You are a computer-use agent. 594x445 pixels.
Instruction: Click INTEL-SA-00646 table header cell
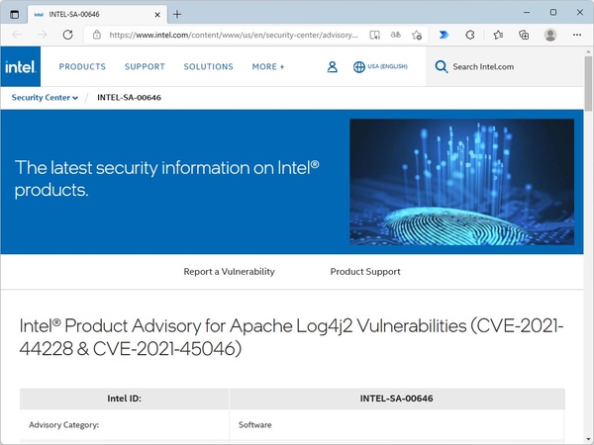point(397,399)
